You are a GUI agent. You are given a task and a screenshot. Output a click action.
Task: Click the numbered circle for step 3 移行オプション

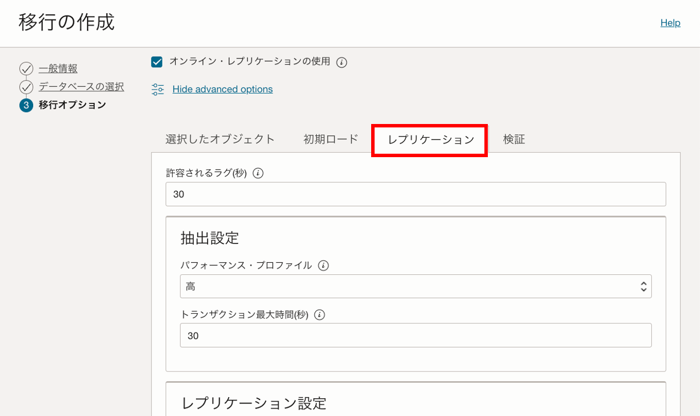(x=27, y=105)
